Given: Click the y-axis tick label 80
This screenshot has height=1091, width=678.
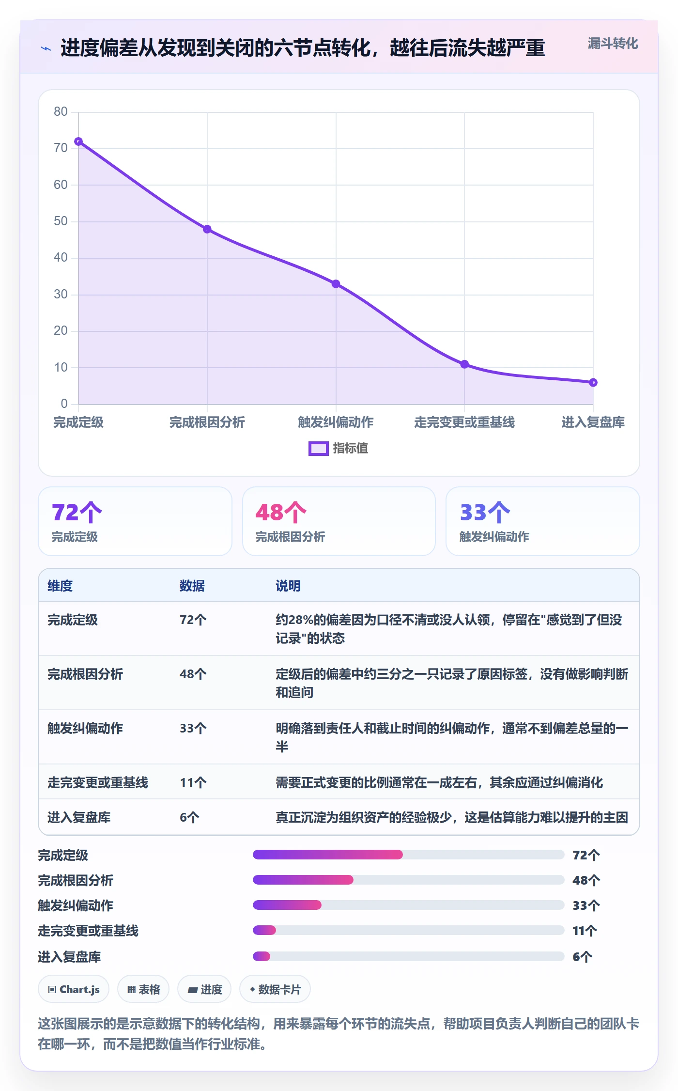Looking at the screenshot, I should (x=61, y=111).
